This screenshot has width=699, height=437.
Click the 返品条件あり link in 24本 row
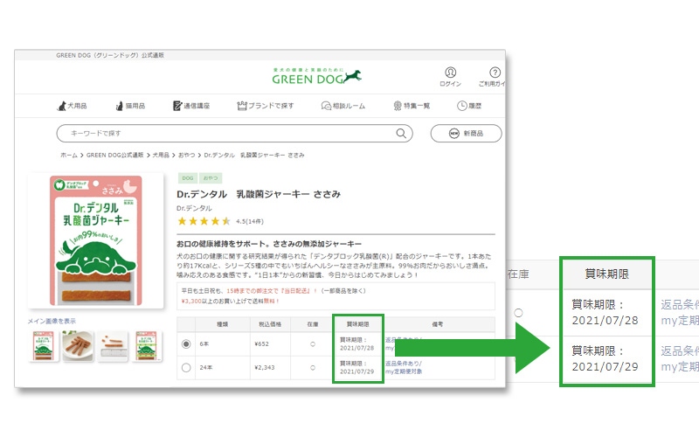click(403, 364)
